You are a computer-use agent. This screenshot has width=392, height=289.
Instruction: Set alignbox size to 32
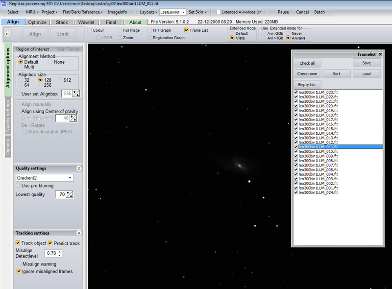(21, 80)
